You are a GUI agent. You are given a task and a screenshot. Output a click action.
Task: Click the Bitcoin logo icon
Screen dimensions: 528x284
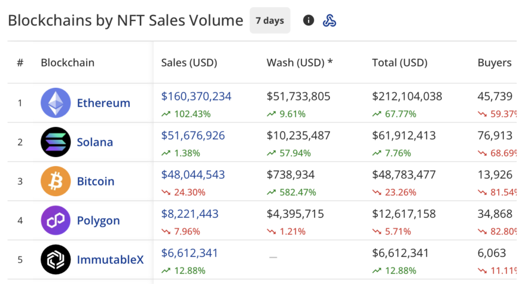click(56, 181)
